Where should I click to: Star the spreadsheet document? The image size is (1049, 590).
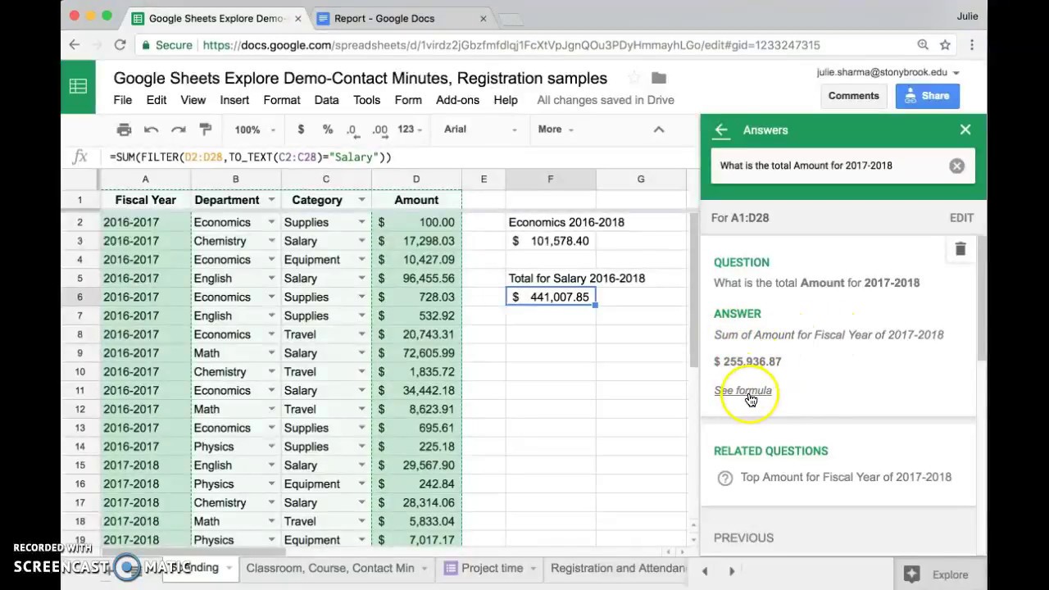(x=633, y=78)
